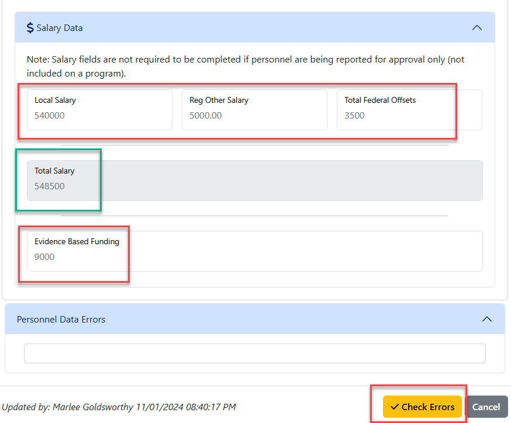The height and width of the screenshot is (423, 511).
Task: Click the read-only Total Salary value 548500
Action: pos(50,186)
